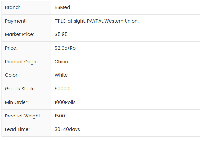This screenshot has height=141, width=202.
Task: Select the 1000Rolls minimum order value
Action: tap(65, 102)
